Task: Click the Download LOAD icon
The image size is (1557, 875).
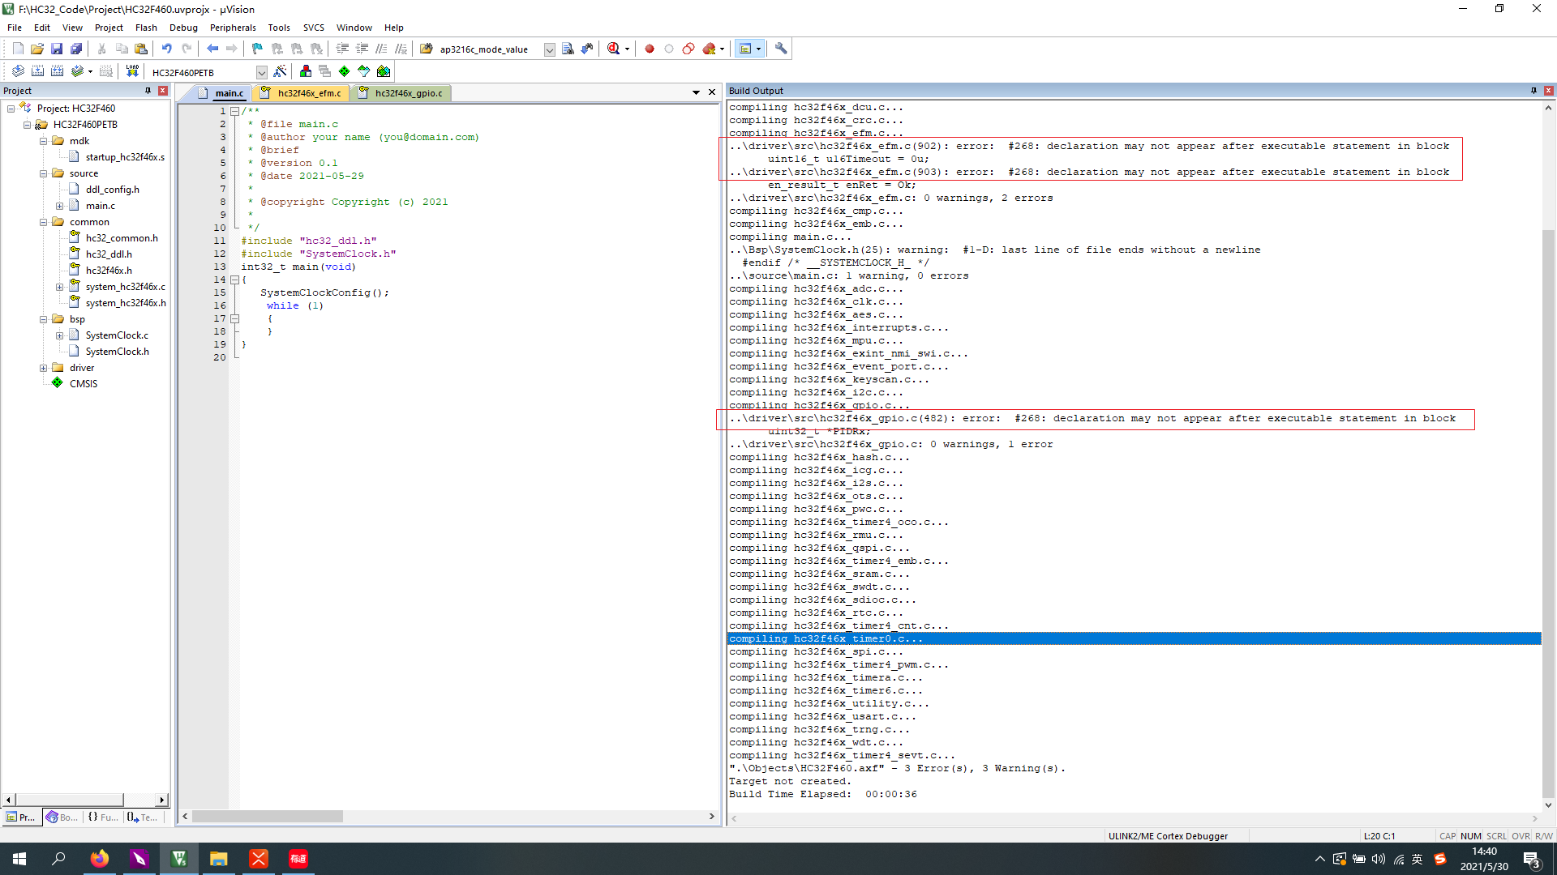Action: [132, 71]
